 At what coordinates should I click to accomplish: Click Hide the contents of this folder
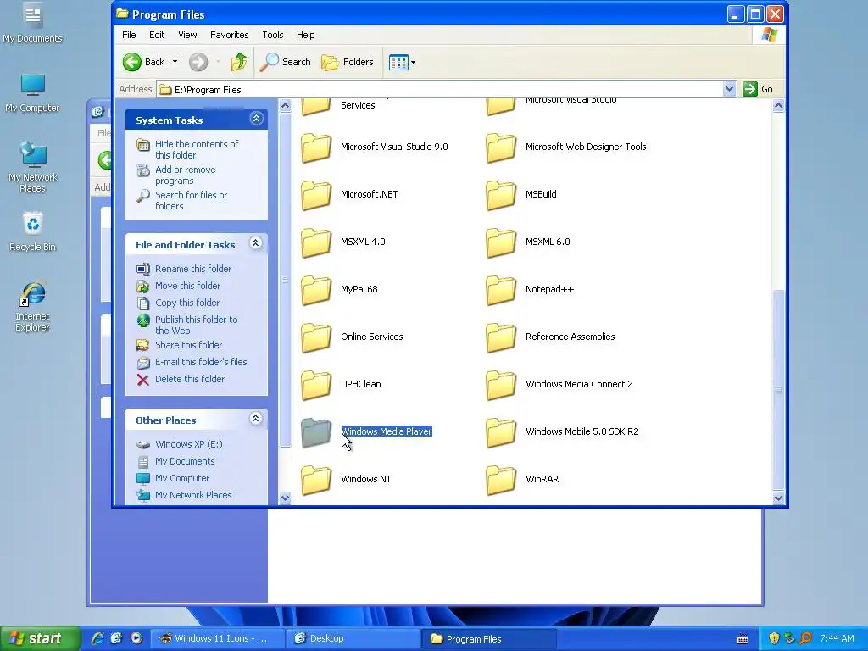coord(197,149)
